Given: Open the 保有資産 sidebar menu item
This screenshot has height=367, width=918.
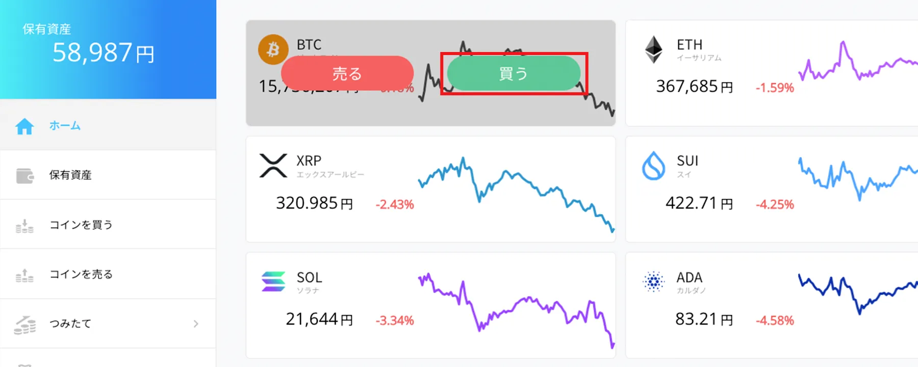Looking at the screenshot, I should tap(70, 175).
